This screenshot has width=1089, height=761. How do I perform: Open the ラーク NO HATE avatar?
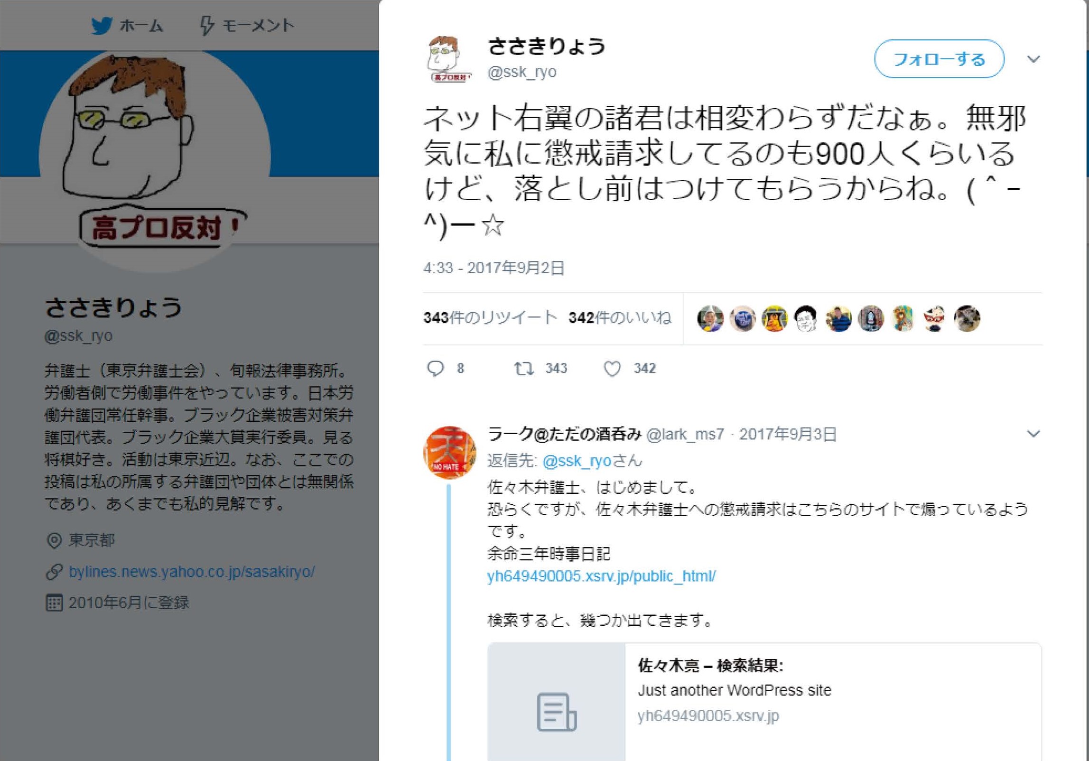pyautogui.click(x=449, y=452)
